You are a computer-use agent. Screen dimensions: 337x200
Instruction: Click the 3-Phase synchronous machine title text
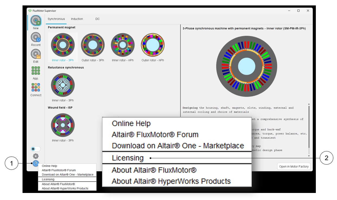[x=244, y=28]
